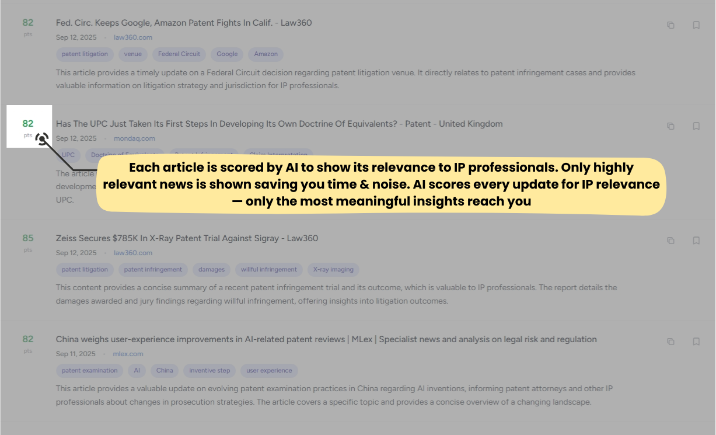Select the 'venue' tag
The image size is (716, 435).
(132, 54)
